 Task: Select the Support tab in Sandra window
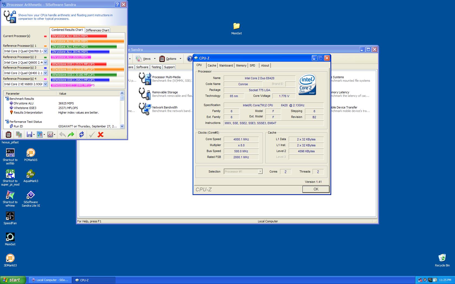(169, 67)
